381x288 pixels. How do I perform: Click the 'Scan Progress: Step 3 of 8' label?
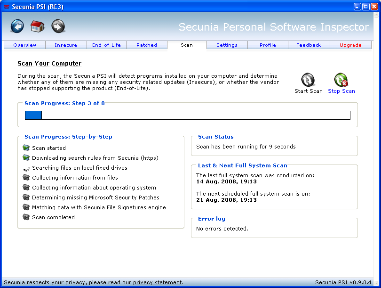(64, 103)
